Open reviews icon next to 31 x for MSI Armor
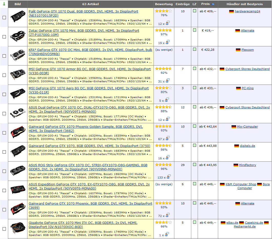Viewport: 272px width, 239px height. [x=168, y=81]
